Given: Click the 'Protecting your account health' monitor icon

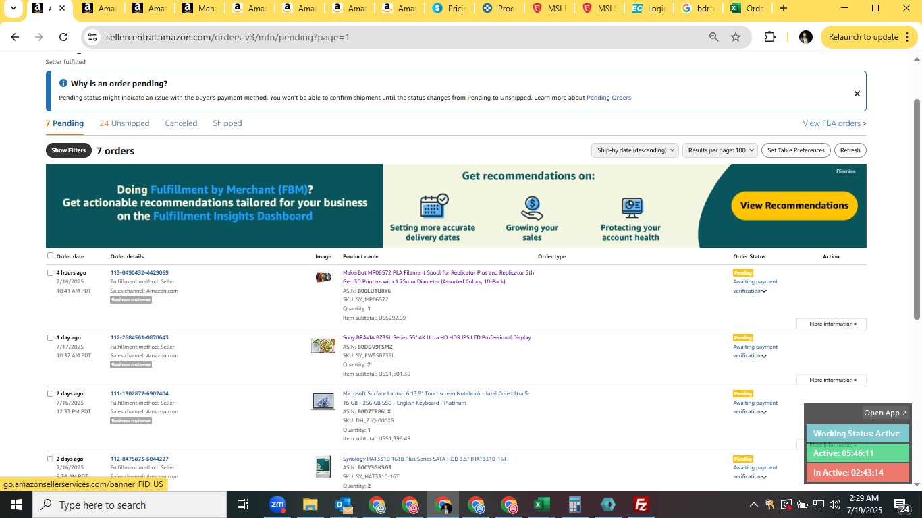Looking at the screenshot, I should click(x=632, y=208).
